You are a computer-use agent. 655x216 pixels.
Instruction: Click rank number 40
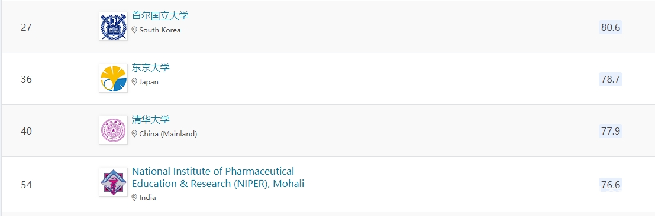(x=26, y=132)
